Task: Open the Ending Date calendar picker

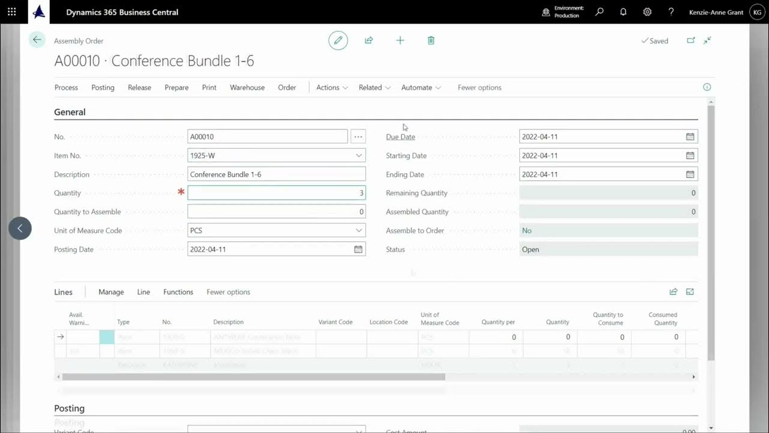Action: [690, 174]
